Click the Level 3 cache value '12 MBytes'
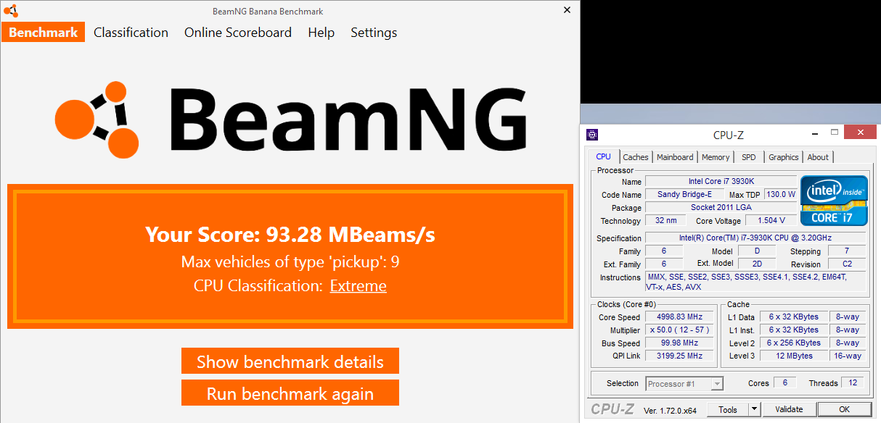Viewport: 881px width, 423px height. [x=794, y=356]
